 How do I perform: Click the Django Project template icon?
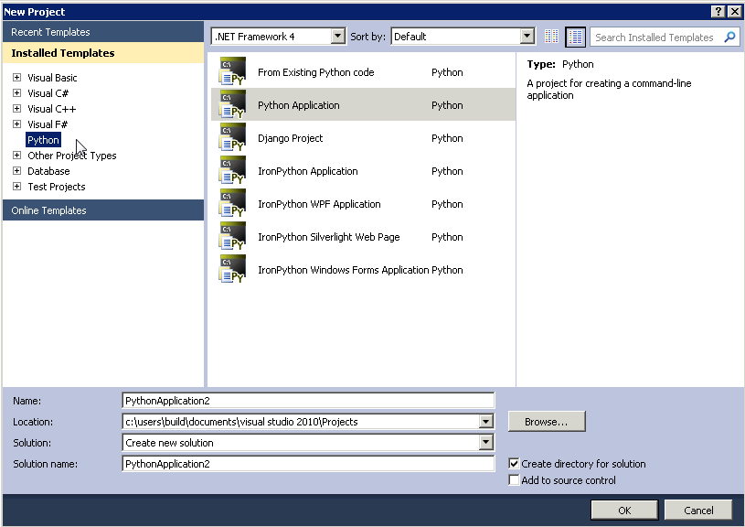(x=232, y=137)
